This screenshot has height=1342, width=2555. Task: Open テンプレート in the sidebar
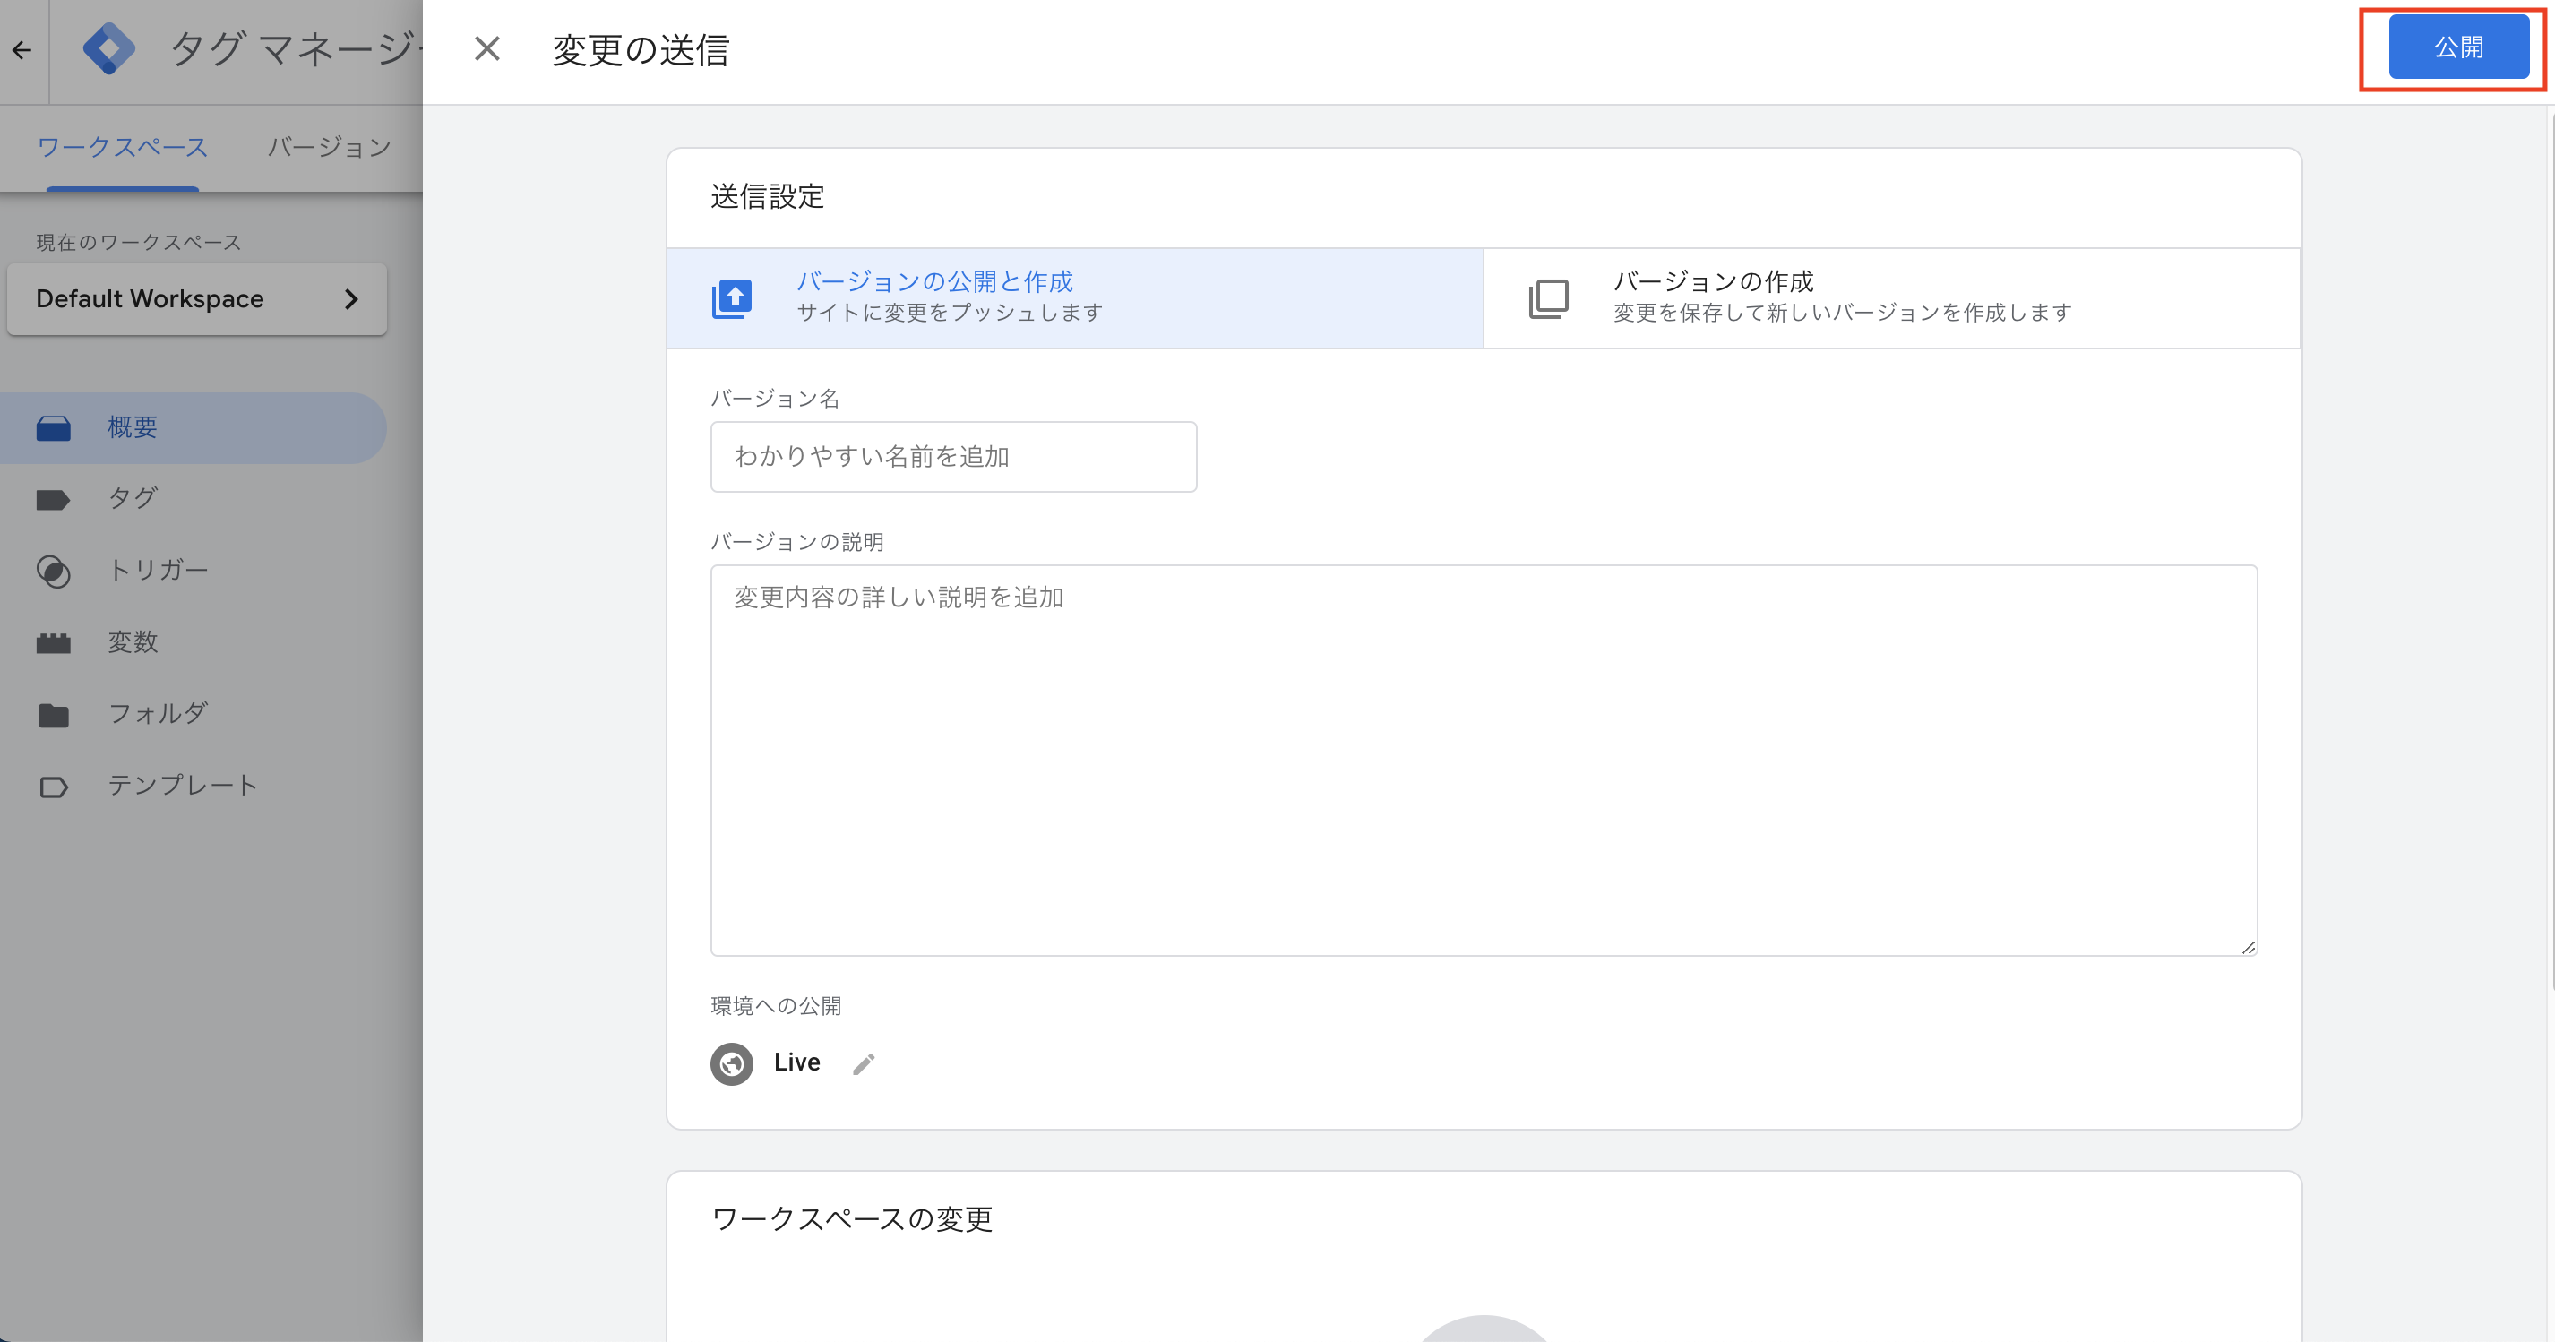point(182,785)
